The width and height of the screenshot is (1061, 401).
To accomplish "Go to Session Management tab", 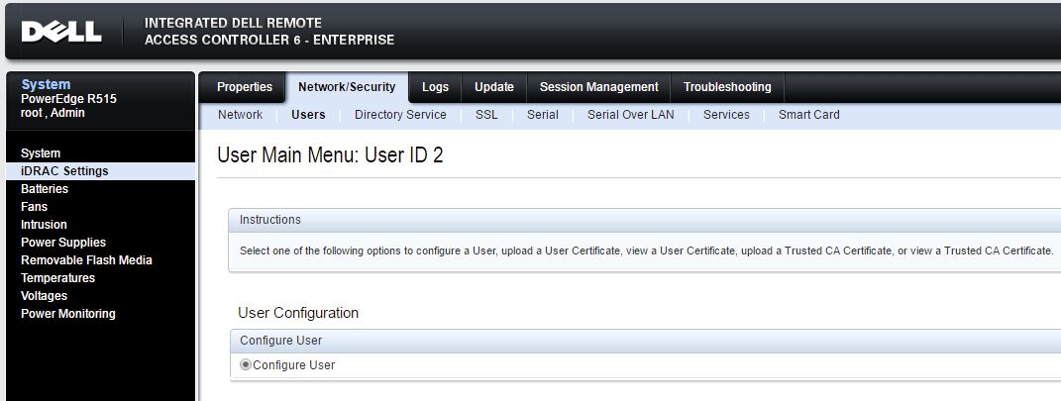I will click(x=598, y=87).
